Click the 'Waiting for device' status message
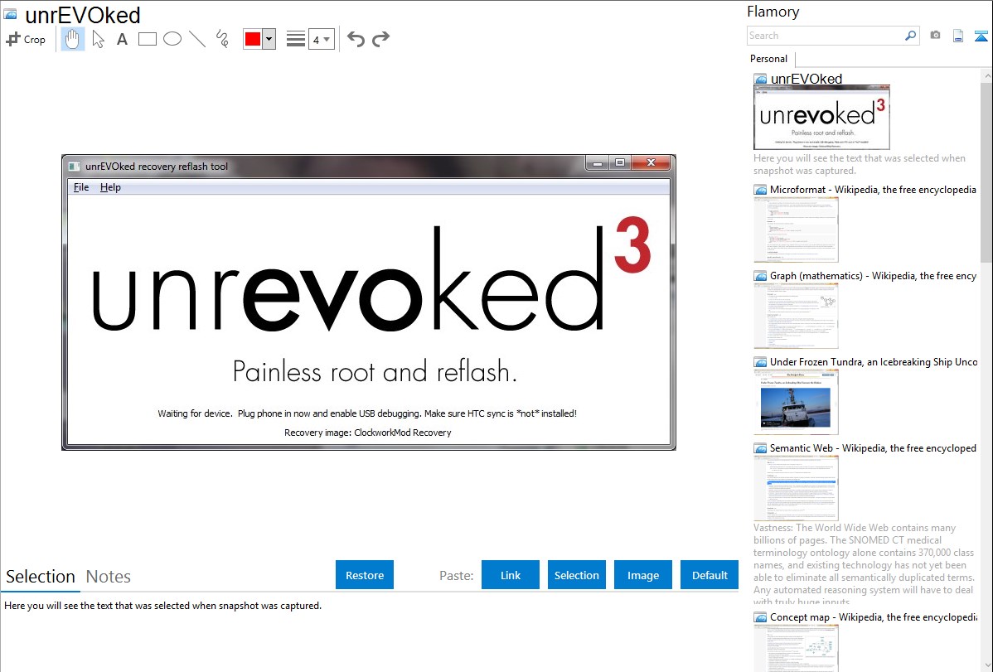The width and height of the screenshot is (993, 672). click(x=367, y=413)
